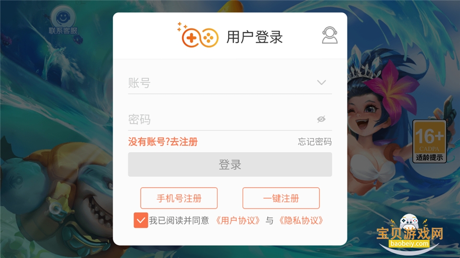460x258 pixels.
Task: Open the 16+ CADPA age rating badge
Action: click(x=429, y=141)
